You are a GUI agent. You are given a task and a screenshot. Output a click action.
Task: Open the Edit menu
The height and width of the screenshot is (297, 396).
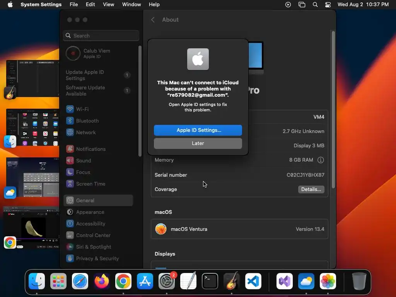[90, 5]
